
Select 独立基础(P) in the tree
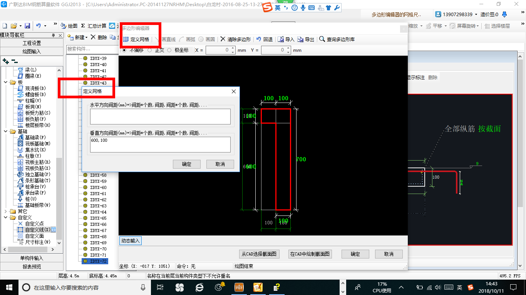click(x=34, y=174)
